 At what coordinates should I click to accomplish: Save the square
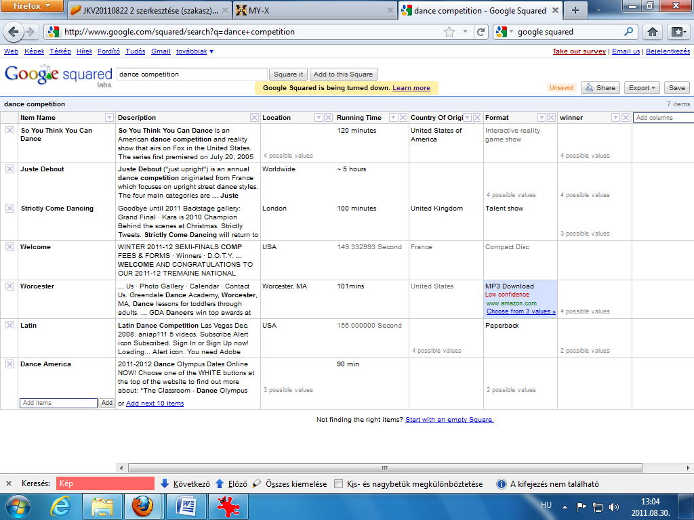677,87
